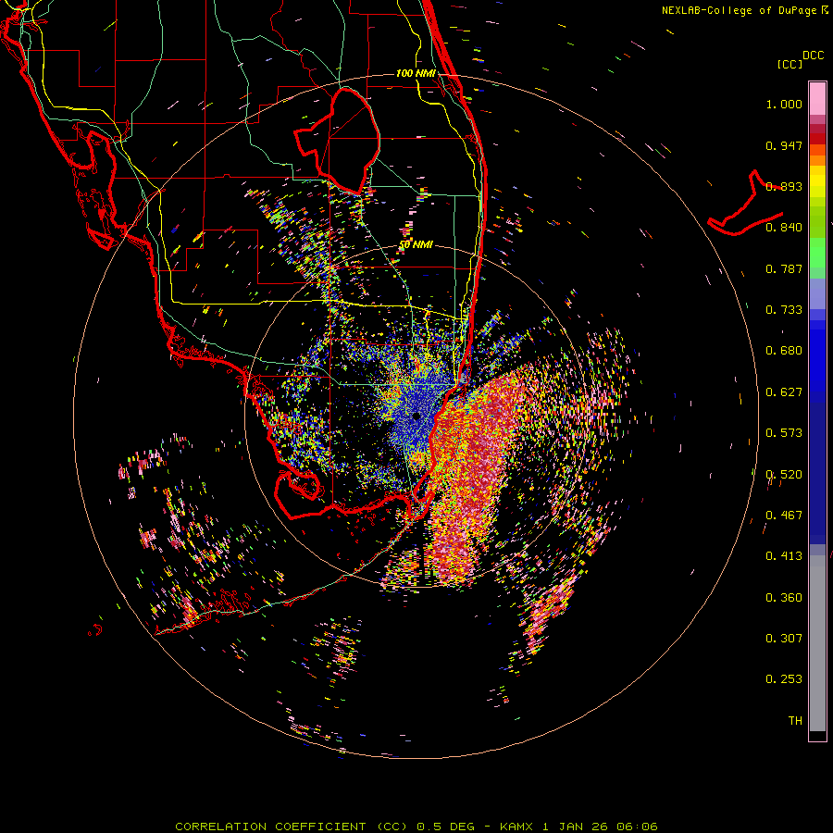Click the Correlation Coefficient caption at bottom
Image resolution: width=833 pixels, height=833 pixels.
tap(416, 827)
